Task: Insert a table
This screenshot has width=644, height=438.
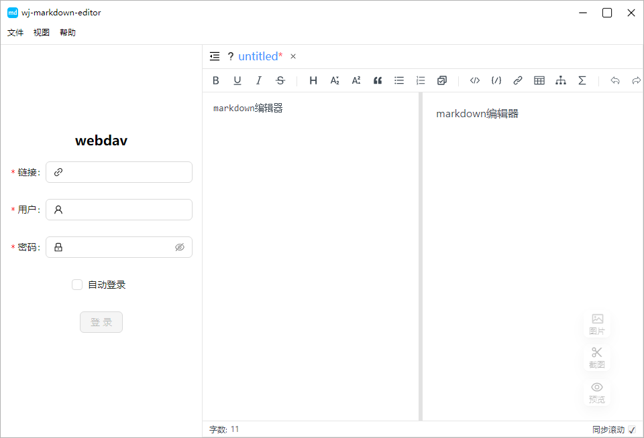Action: (539, 80)
